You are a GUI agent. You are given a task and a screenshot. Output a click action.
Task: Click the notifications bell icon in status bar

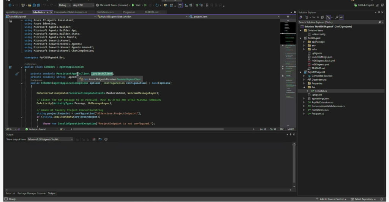pyautogui.click(x=381, y=199)
